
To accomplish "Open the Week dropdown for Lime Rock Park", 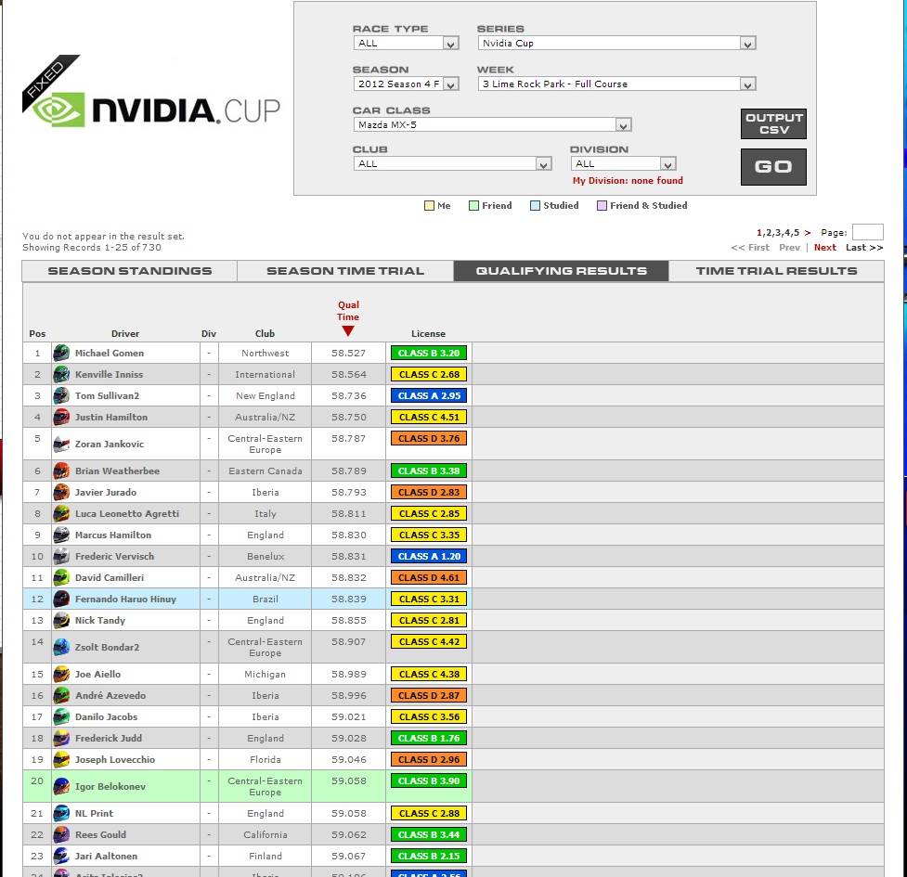I will point(616,84).
